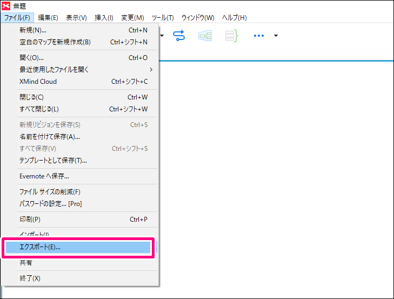Click the XMind app logo icon
This screenshot has height=299, width=394.
[6, 6]
